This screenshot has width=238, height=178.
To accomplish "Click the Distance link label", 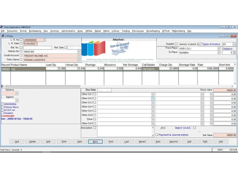I will (x=227, y=49).
